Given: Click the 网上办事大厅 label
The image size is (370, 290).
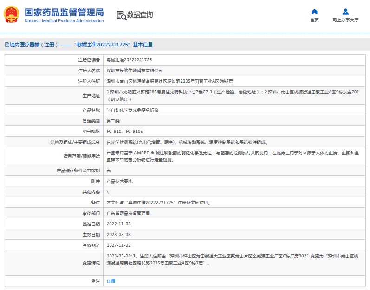Looking at the screenshot, I should (345, 20).
